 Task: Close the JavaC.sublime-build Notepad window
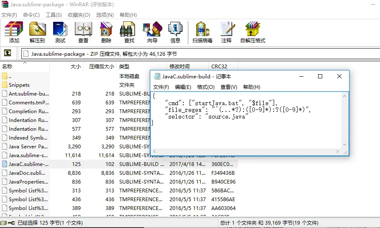[x=339, y=76]
